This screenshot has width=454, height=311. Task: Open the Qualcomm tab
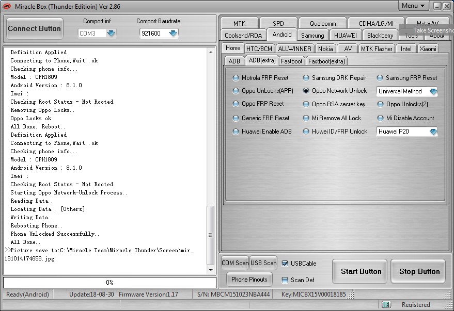tap(323, 23)
